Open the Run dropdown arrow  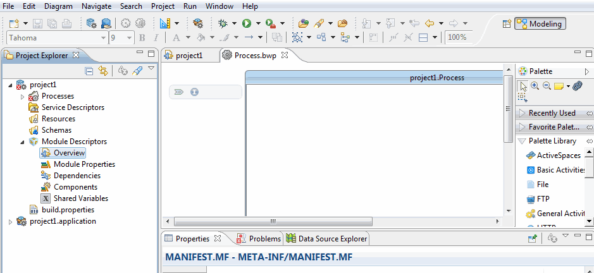[x=258, y=23]
